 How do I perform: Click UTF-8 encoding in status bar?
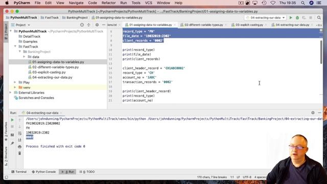coord(247,177)
